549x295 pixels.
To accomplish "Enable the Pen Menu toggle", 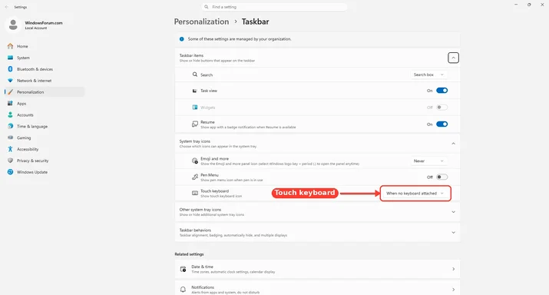I will [x=442, y=177].
